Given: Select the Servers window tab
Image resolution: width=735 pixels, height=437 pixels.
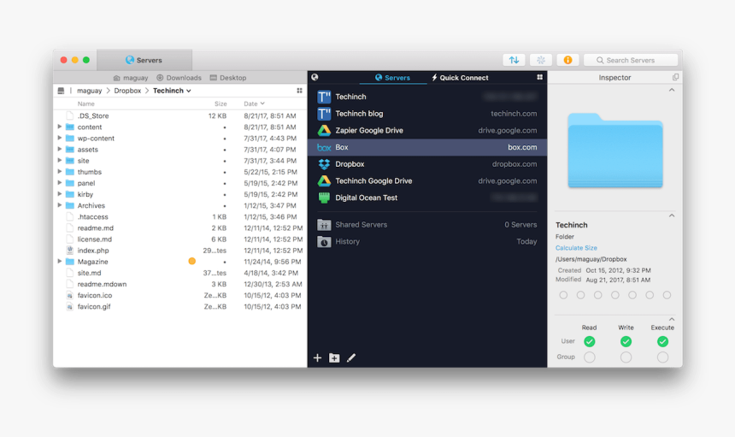Looking at the screenshot, I should click(144, 60).
